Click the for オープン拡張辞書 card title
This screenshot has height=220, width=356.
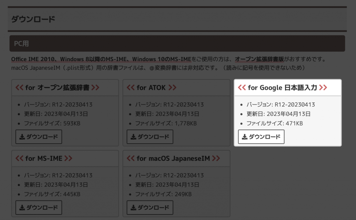[57, 87]
